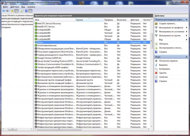Click the Forward arrow in the toolbar
The width and height of the screenshot is (190, 136).
[7, 11]
